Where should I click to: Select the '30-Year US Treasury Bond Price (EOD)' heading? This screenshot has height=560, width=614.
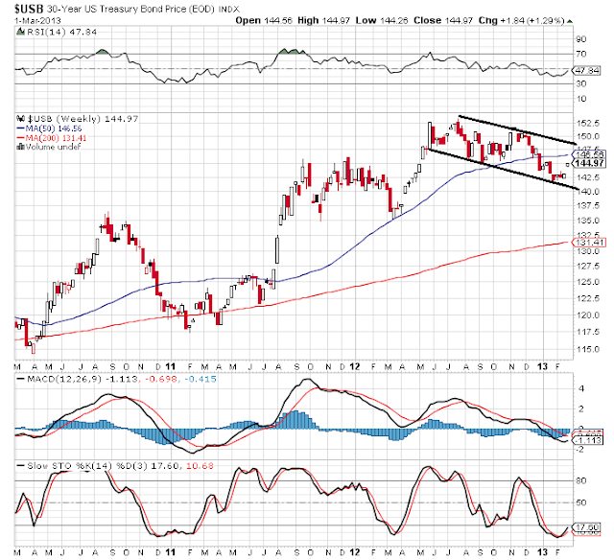[130, 9]
